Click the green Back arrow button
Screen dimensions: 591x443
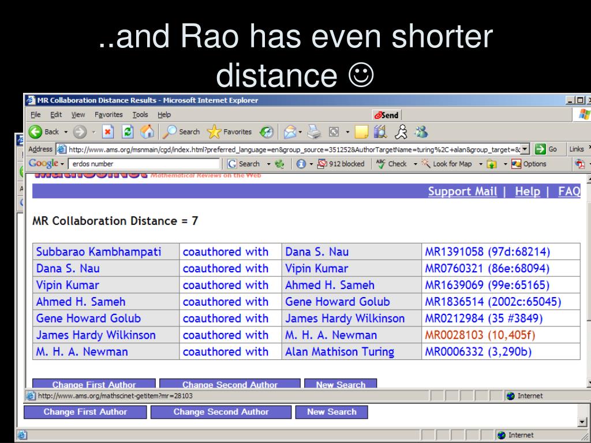(x=35, y=132)
